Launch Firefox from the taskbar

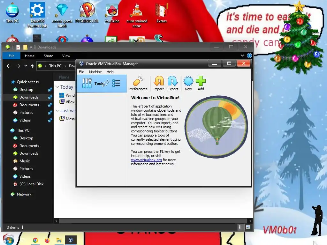[47, 240]
